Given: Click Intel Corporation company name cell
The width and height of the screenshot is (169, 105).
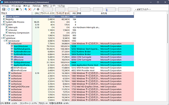Looking at the screenshot, I should pyautogui.click(x=108, y=87).
